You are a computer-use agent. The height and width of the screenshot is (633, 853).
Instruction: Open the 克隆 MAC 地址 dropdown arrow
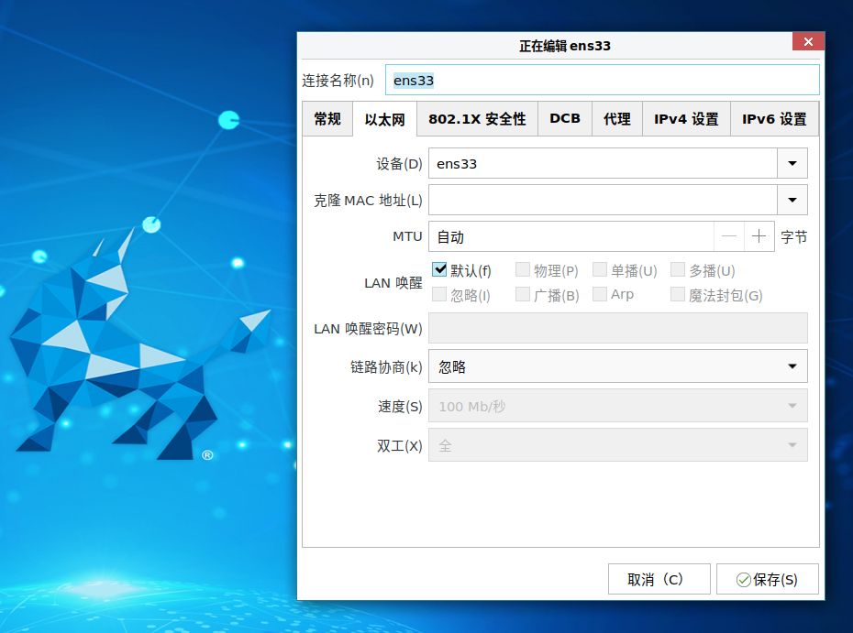792,200
